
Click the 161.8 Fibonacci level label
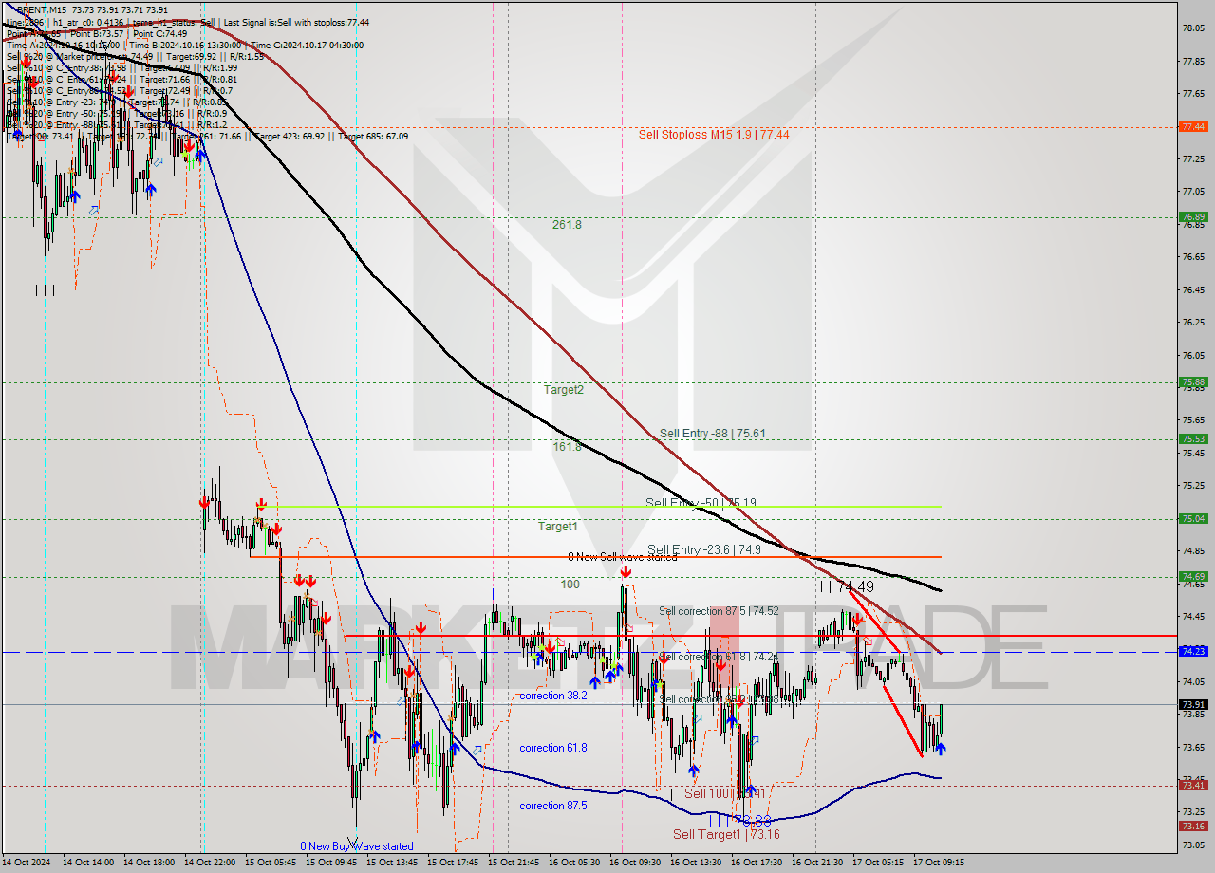(567, 446)
